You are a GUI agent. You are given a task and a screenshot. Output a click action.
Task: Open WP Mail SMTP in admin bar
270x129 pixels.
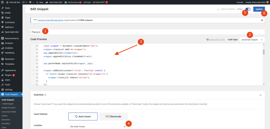[x=100, y=2]
